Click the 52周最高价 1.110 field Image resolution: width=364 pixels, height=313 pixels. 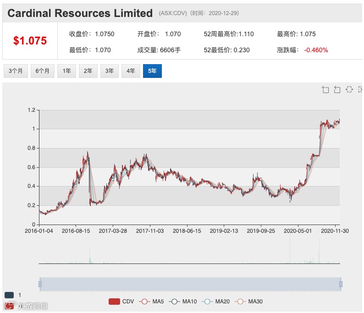(x=229, y=34)
